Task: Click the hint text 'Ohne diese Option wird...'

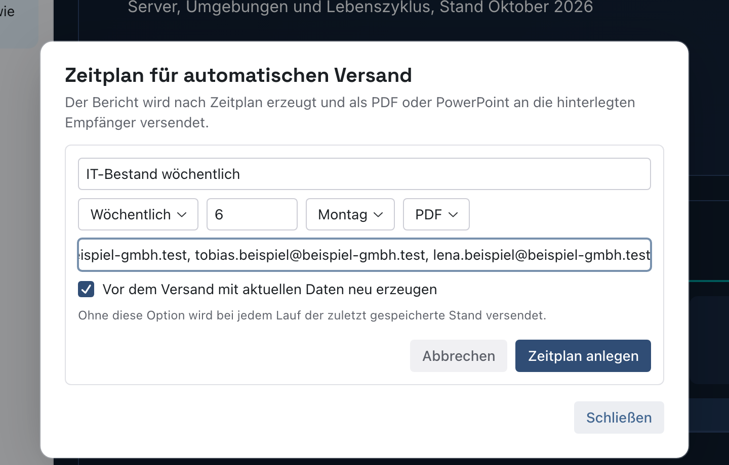Action: 312,315
